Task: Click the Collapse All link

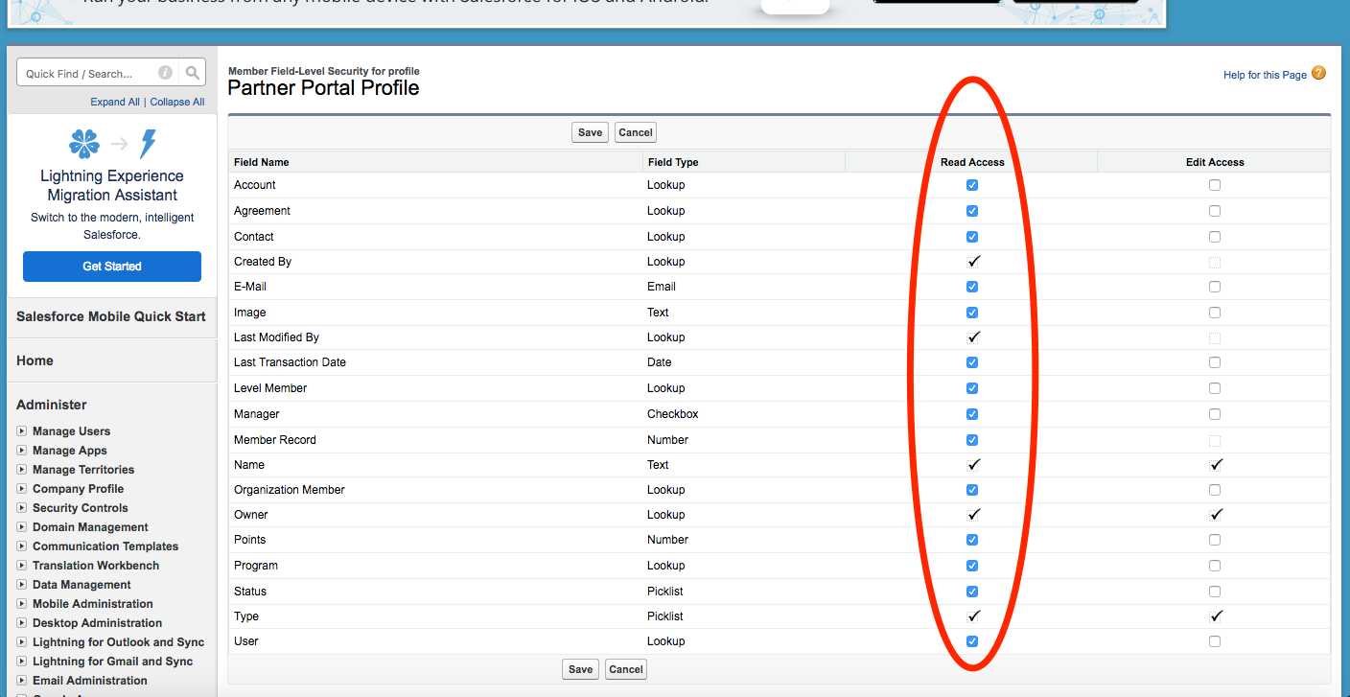Action: [x=177, y=102]
